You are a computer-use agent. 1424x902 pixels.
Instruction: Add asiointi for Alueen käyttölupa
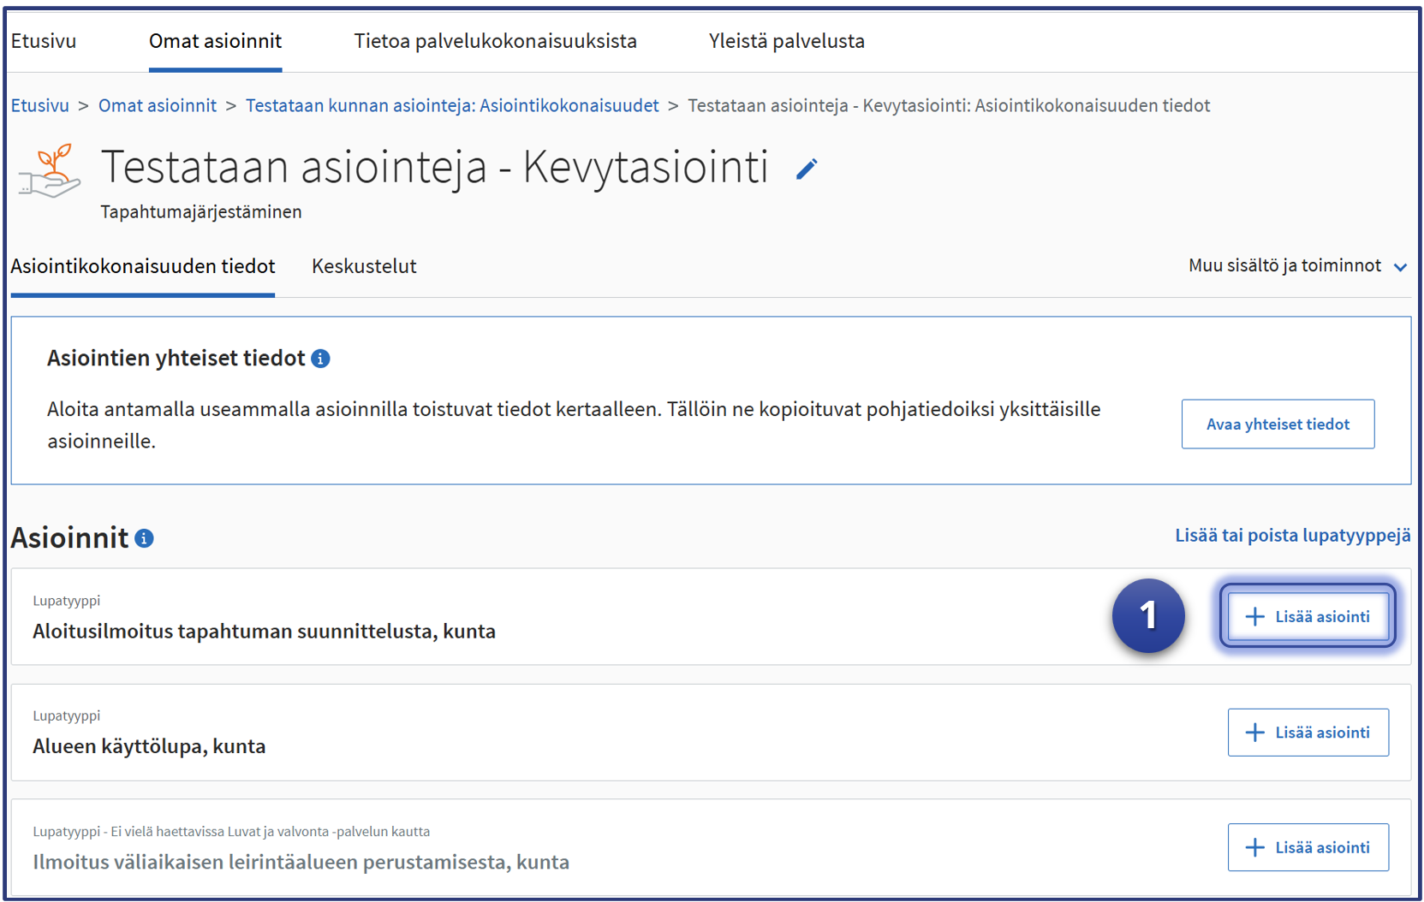(x=1308, y=733)
